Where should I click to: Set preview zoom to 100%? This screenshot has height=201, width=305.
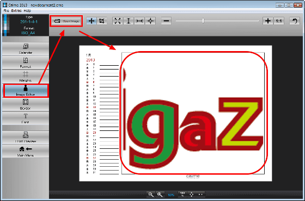pos(182,194)
